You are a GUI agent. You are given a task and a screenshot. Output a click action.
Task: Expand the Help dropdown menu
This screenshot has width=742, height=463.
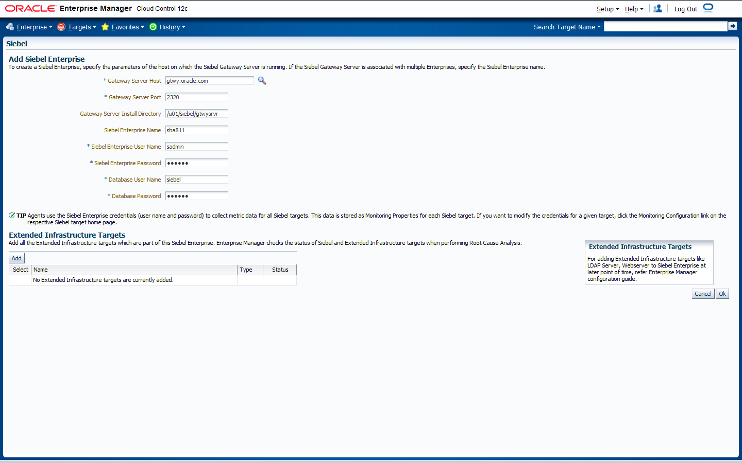click(x=634, y=9)
